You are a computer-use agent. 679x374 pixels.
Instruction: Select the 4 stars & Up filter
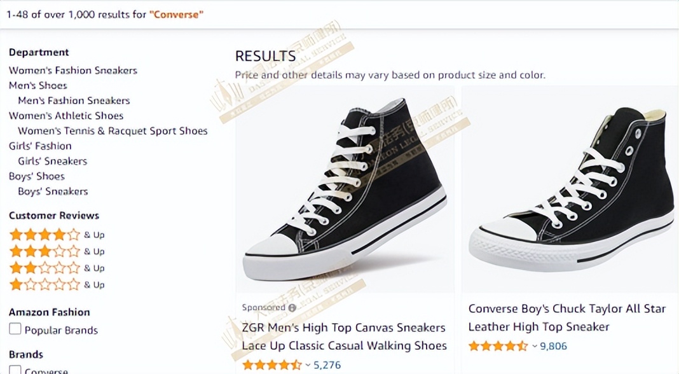(45, 234)
